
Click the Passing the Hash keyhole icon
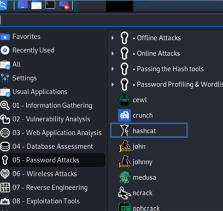[125, 69]
